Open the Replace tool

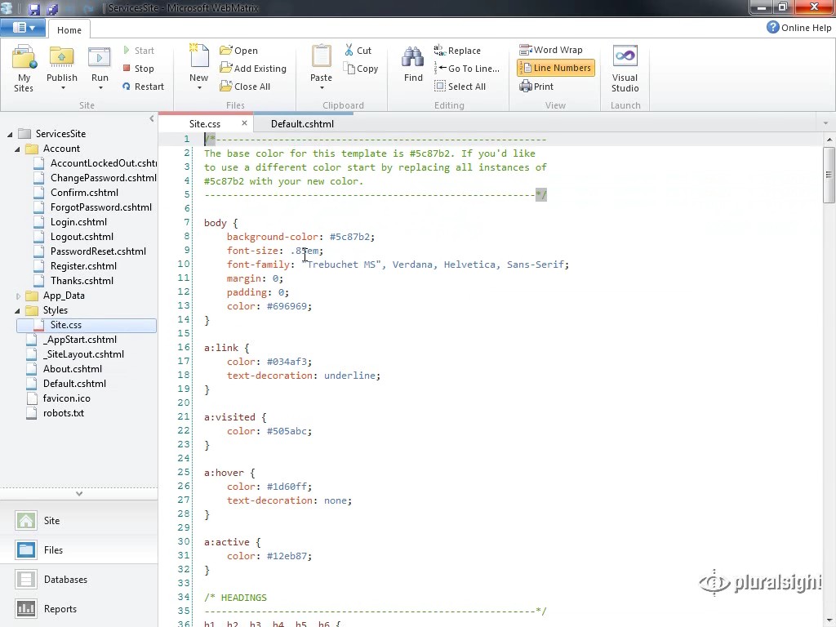(457, 50)
